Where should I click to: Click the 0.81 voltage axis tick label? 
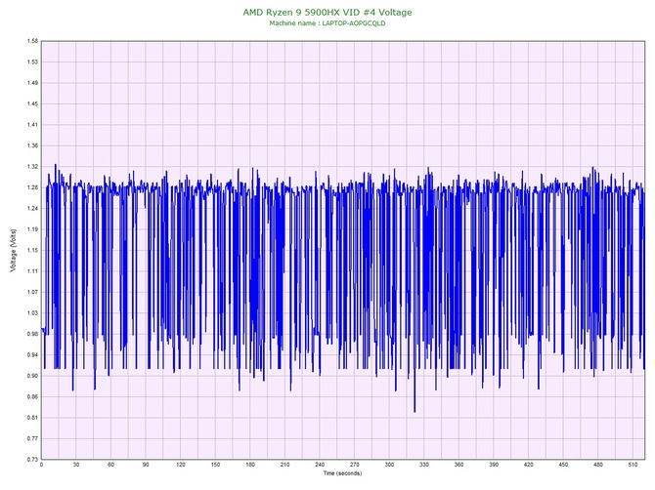tap(32, 417)
